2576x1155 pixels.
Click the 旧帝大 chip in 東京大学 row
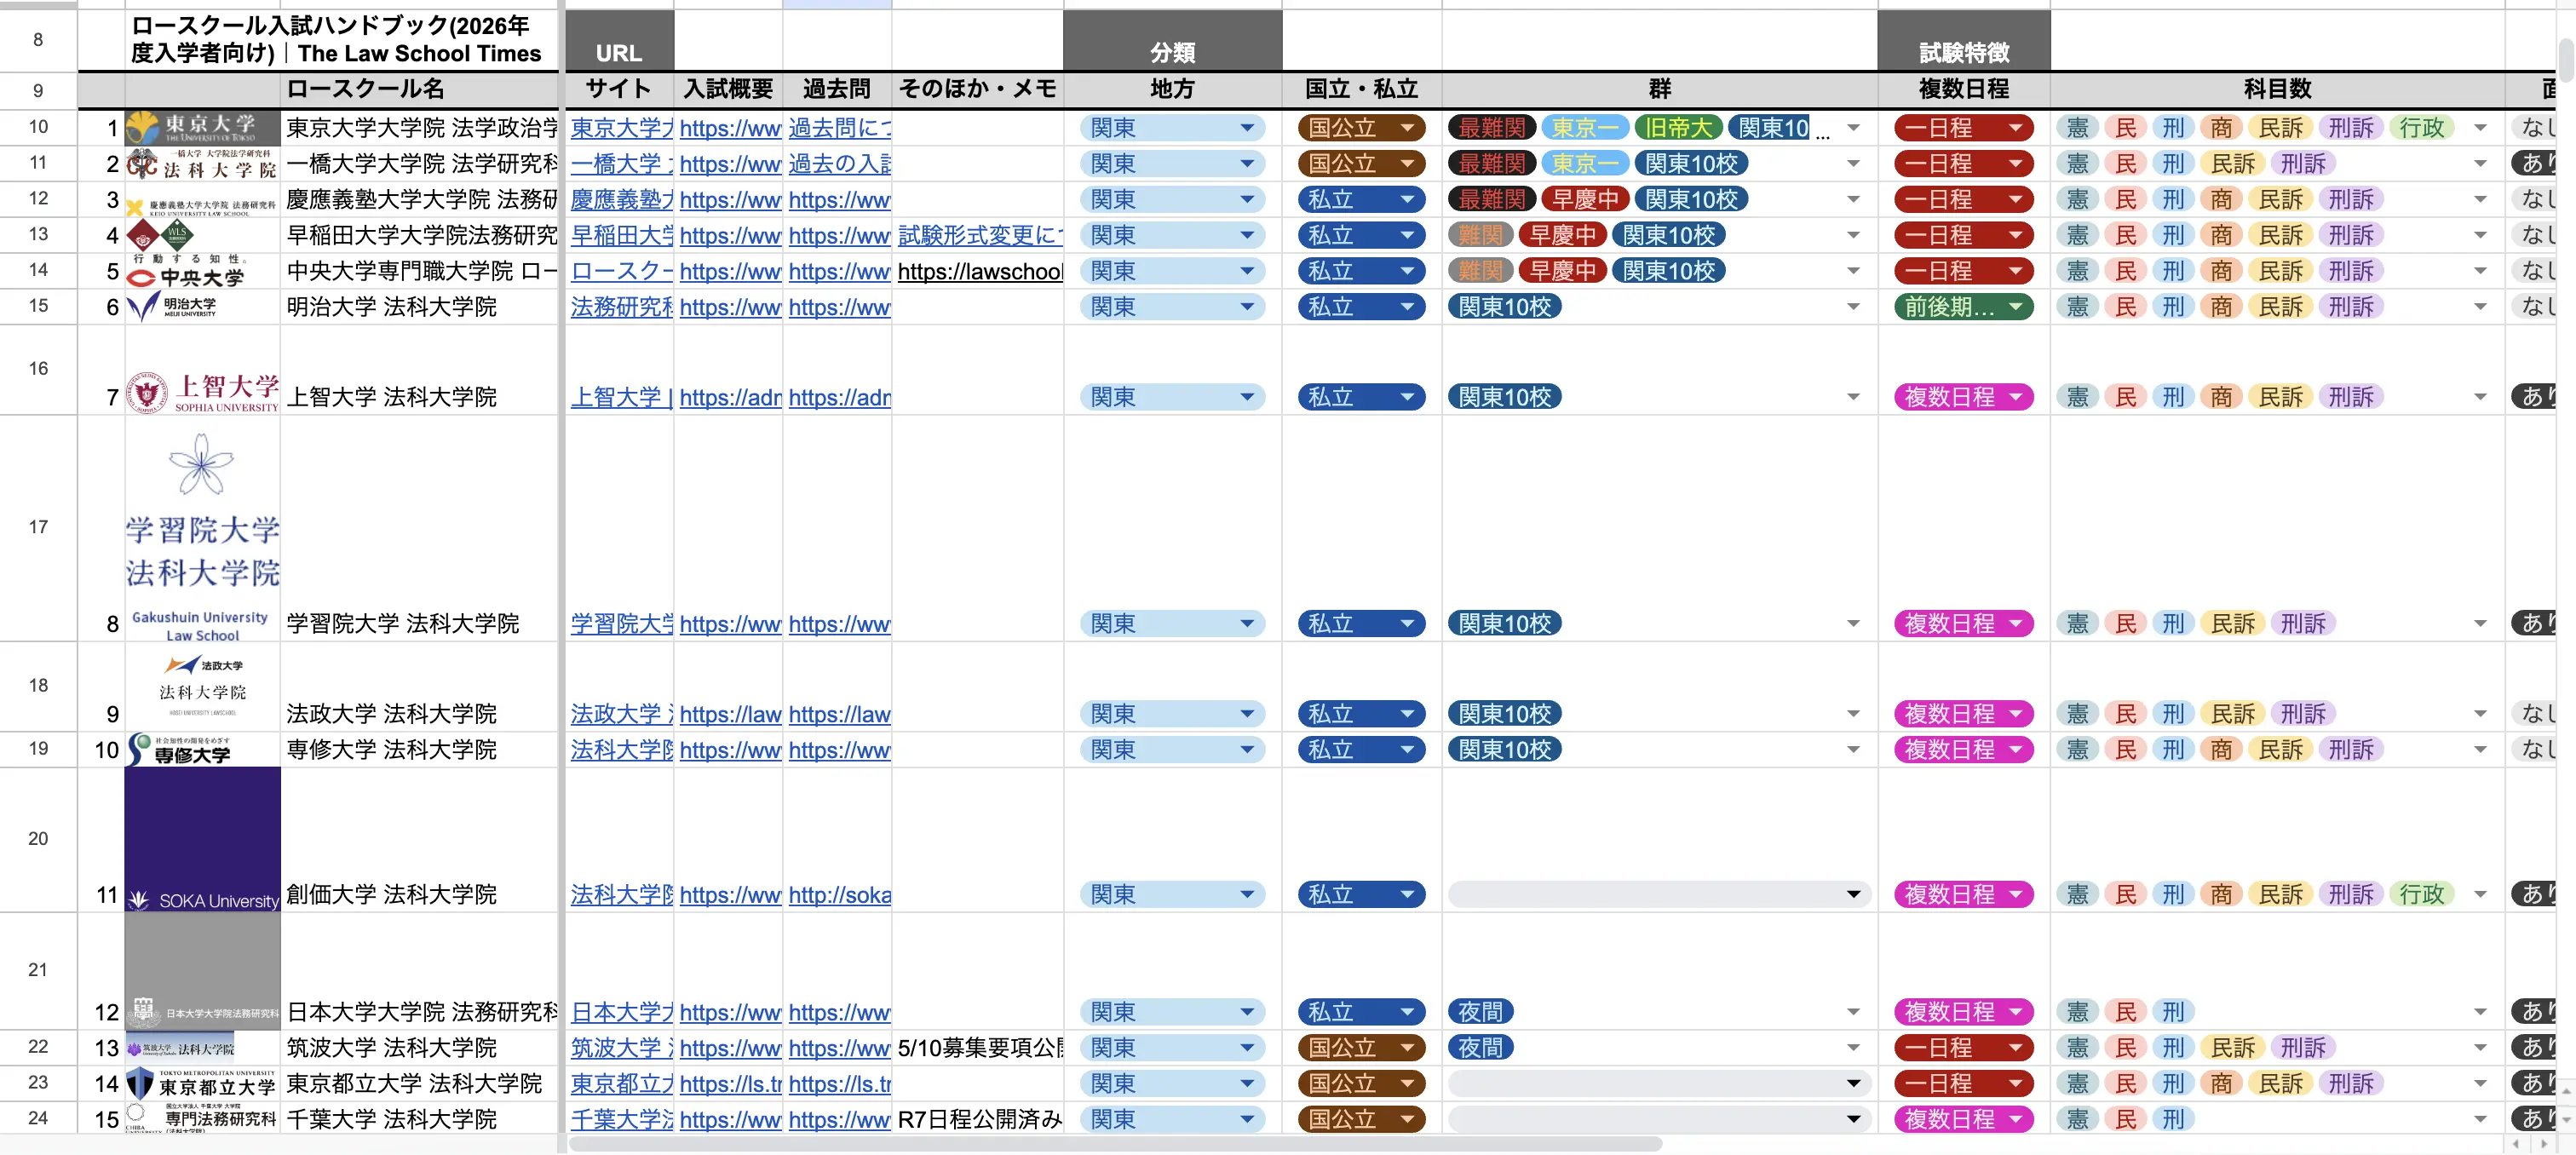pyautogui.click(x=1678, y=128)
